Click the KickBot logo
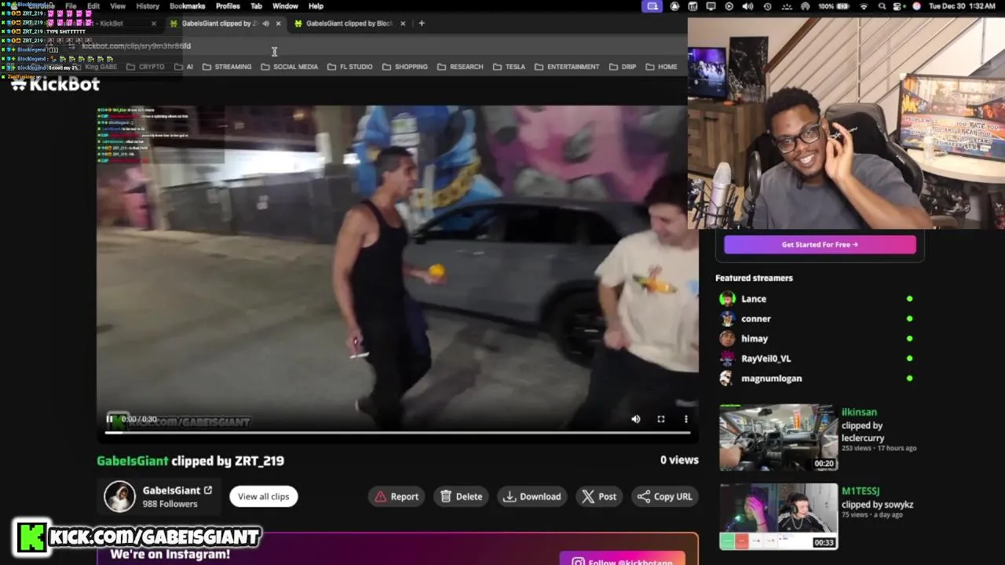1005x565 pixels. click(55, 84)
